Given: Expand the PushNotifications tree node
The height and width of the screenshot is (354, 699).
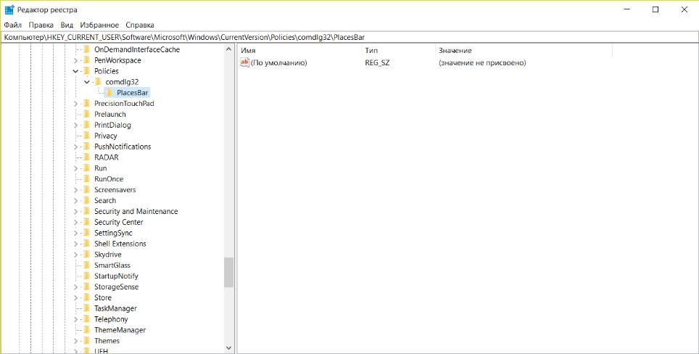Looking at the screenshot, I should [75, 147].
